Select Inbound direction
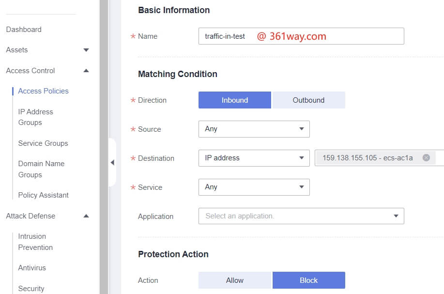The image size is (444, 294). 235,100
